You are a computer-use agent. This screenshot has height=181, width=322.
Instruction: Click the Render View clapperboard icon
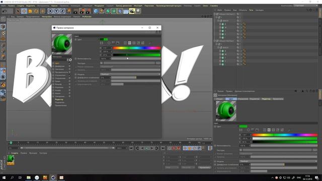pos(76,11)
